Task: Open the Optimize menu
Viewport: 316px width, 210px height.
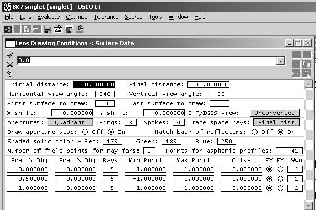Action: pos(77,17)
